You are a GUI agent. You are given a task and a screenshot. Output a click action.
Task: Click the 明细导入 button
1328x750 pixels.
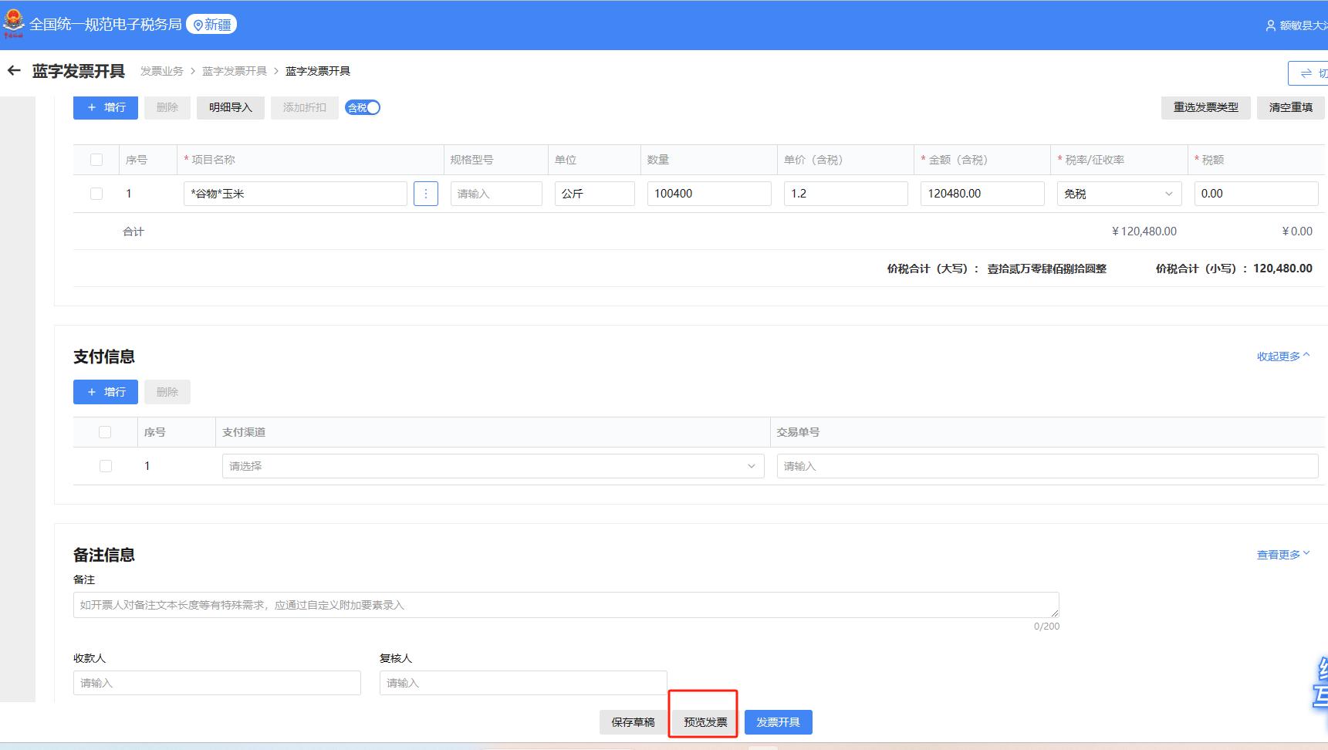click(x=231, y=107)
